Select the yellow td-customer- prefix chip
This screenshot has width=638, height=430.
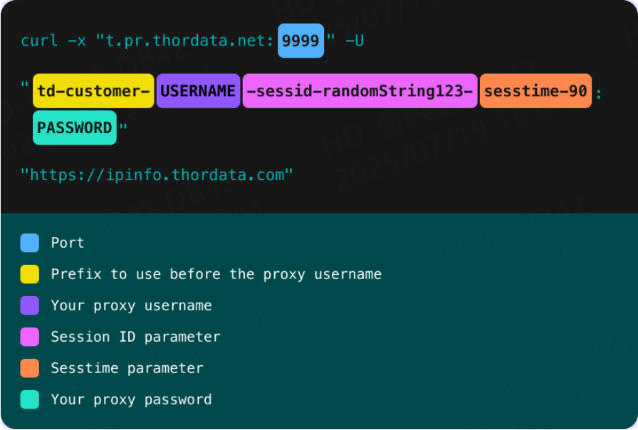[x=93, y=91]
